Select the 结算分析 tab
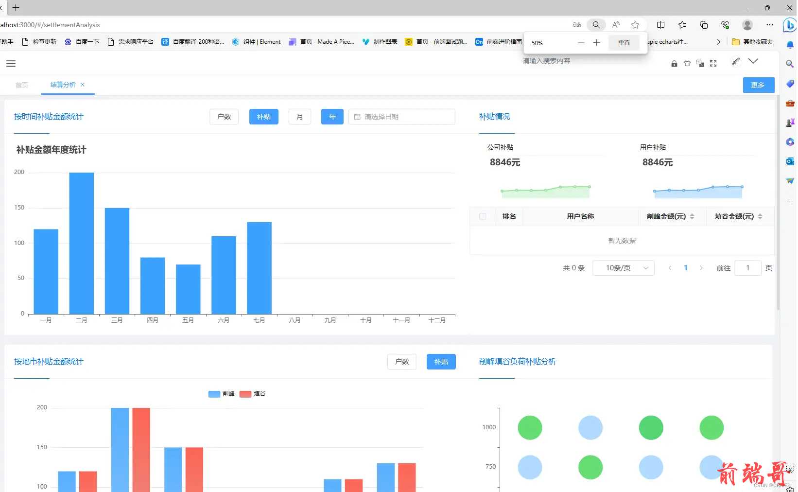798x492 pixels. pos(63,85)
